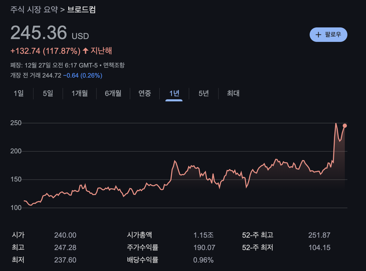Switch to the 6개월 chart view

113,94
